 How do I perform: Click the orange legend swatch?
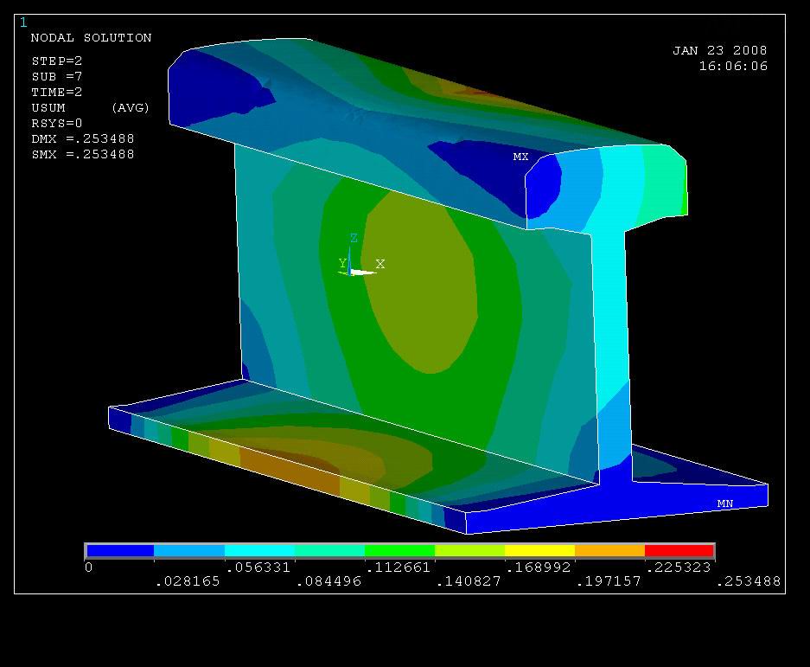(610, 551)
